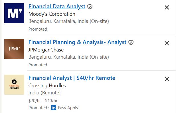Image resolution: width=176 pixels, height=113 pixels.
Task: Open Moody's Corporation logo thumbnail
Action: tap(14, 13)
